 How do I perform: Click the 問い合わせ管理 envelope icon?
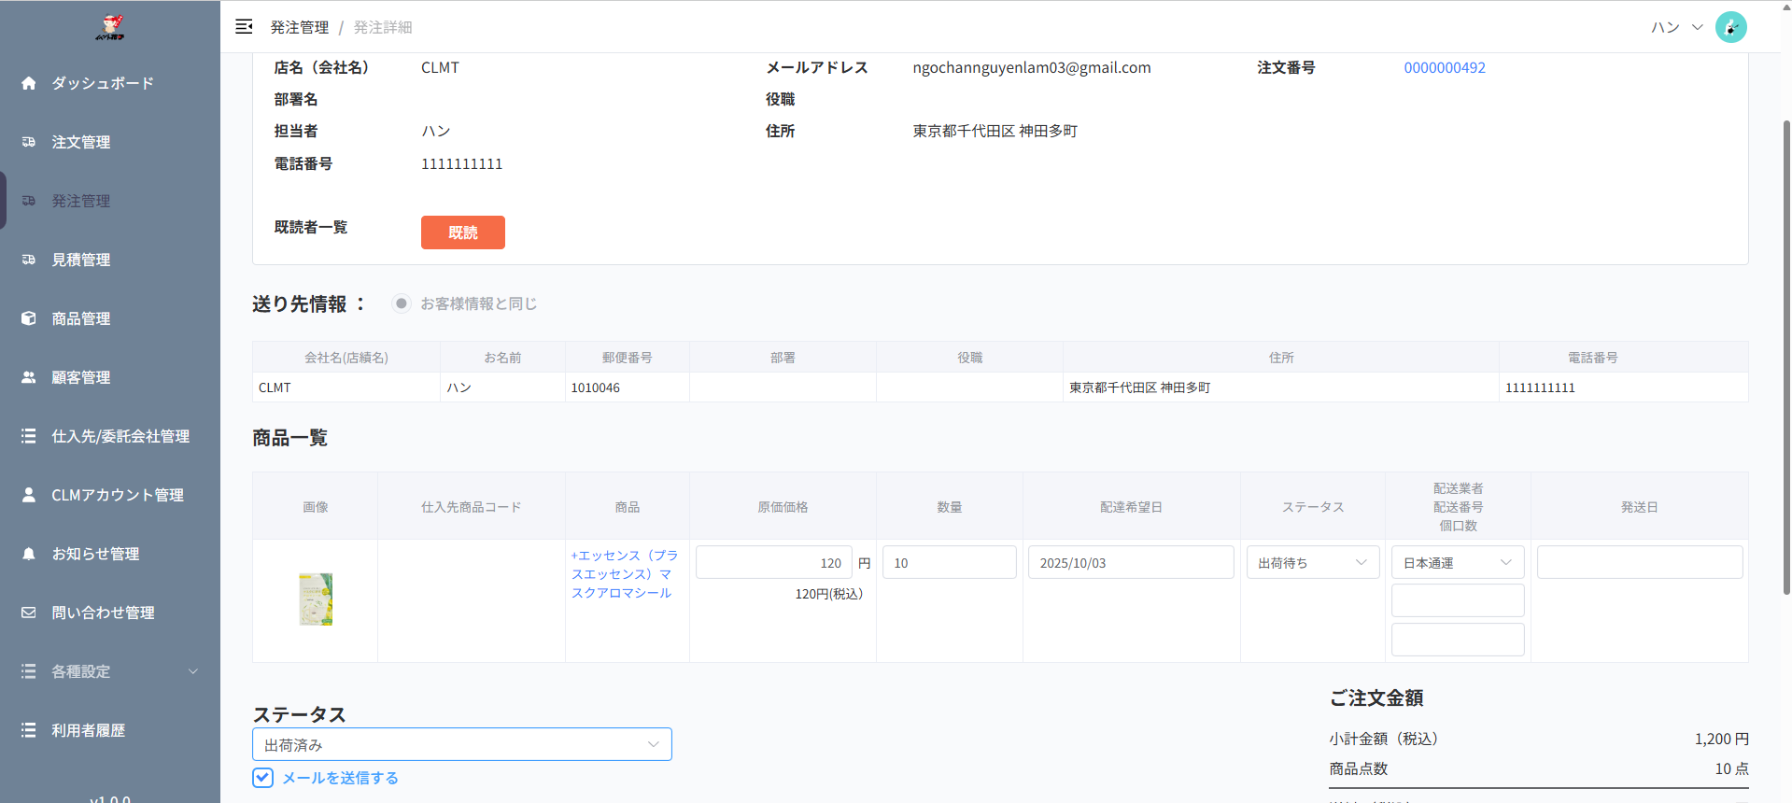click(29, 613)
